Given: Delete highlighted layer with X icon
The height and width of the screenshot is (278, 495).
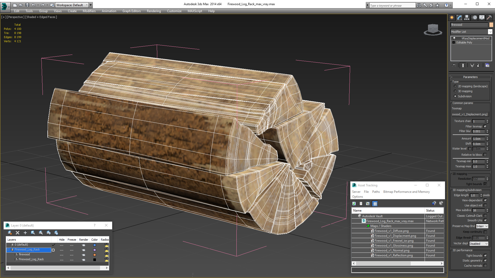Looking at the screenshot, I should pos(18,233).
